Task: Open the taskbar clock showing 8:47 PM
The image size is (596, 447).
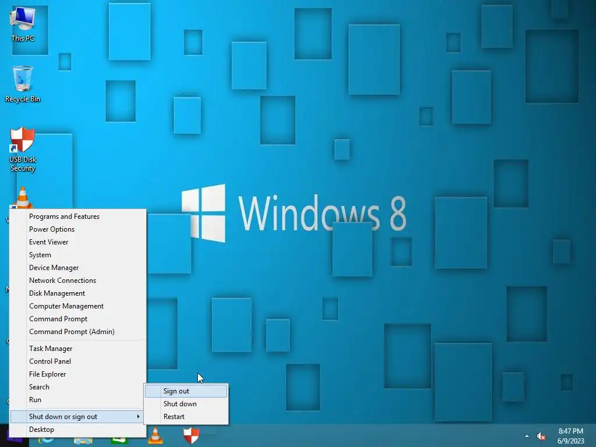Action: point(570,436)
